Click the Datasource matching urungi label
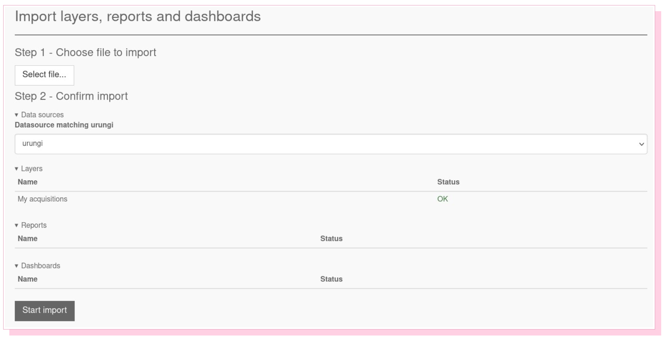 click(x=64, y=125)
